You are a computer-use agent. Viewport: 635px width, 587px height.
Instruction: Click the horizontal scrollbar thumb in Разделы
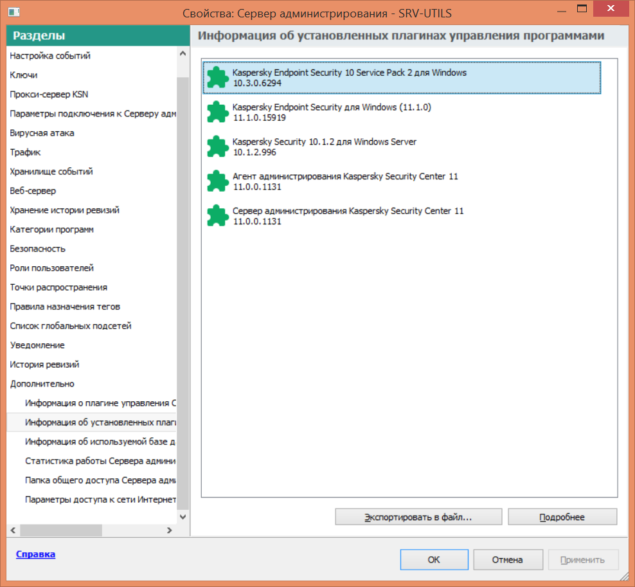click(x=61, y=530)
